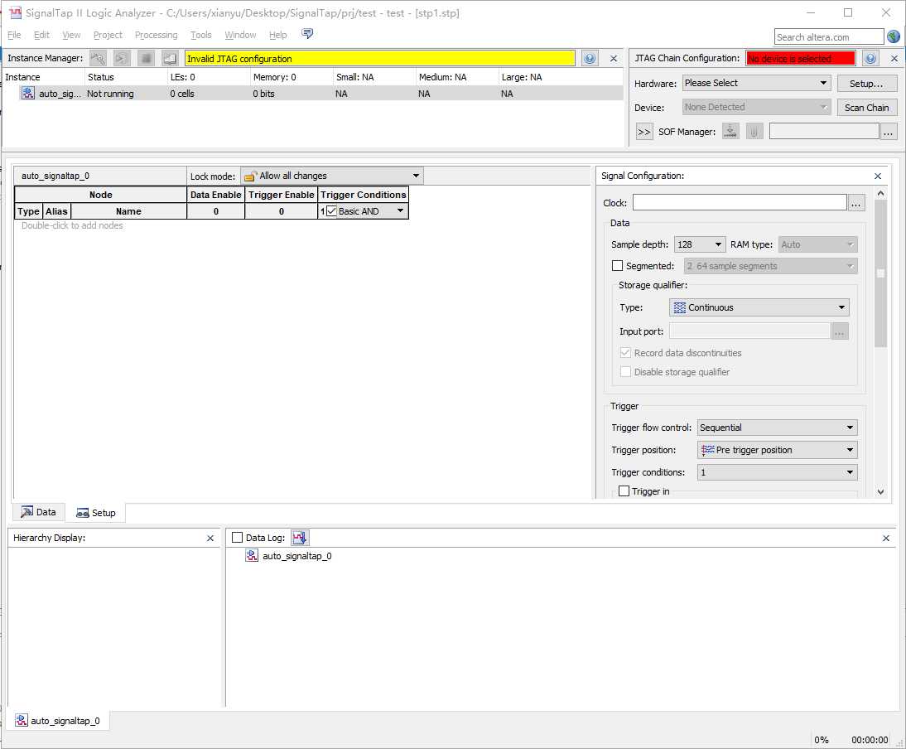906x749 pixels.
Task: Open the RAM type Auto dropdown
Action: (x=817, y=244)
